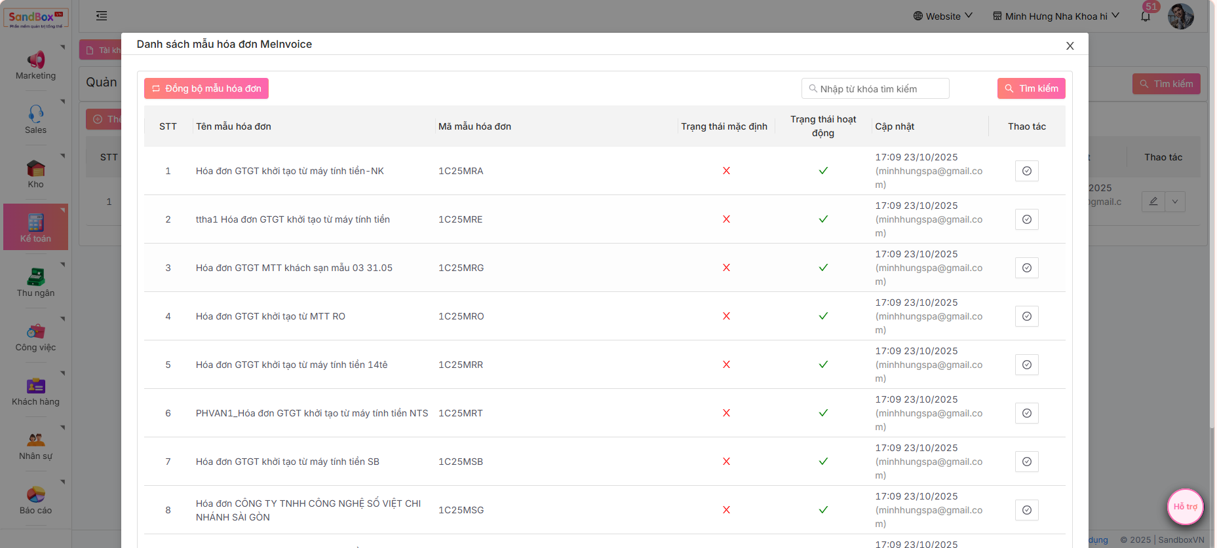Click the Đồng bộ mẫu hóa đơn button
The image size is (1217, 548).
click(x=206, y=88)
